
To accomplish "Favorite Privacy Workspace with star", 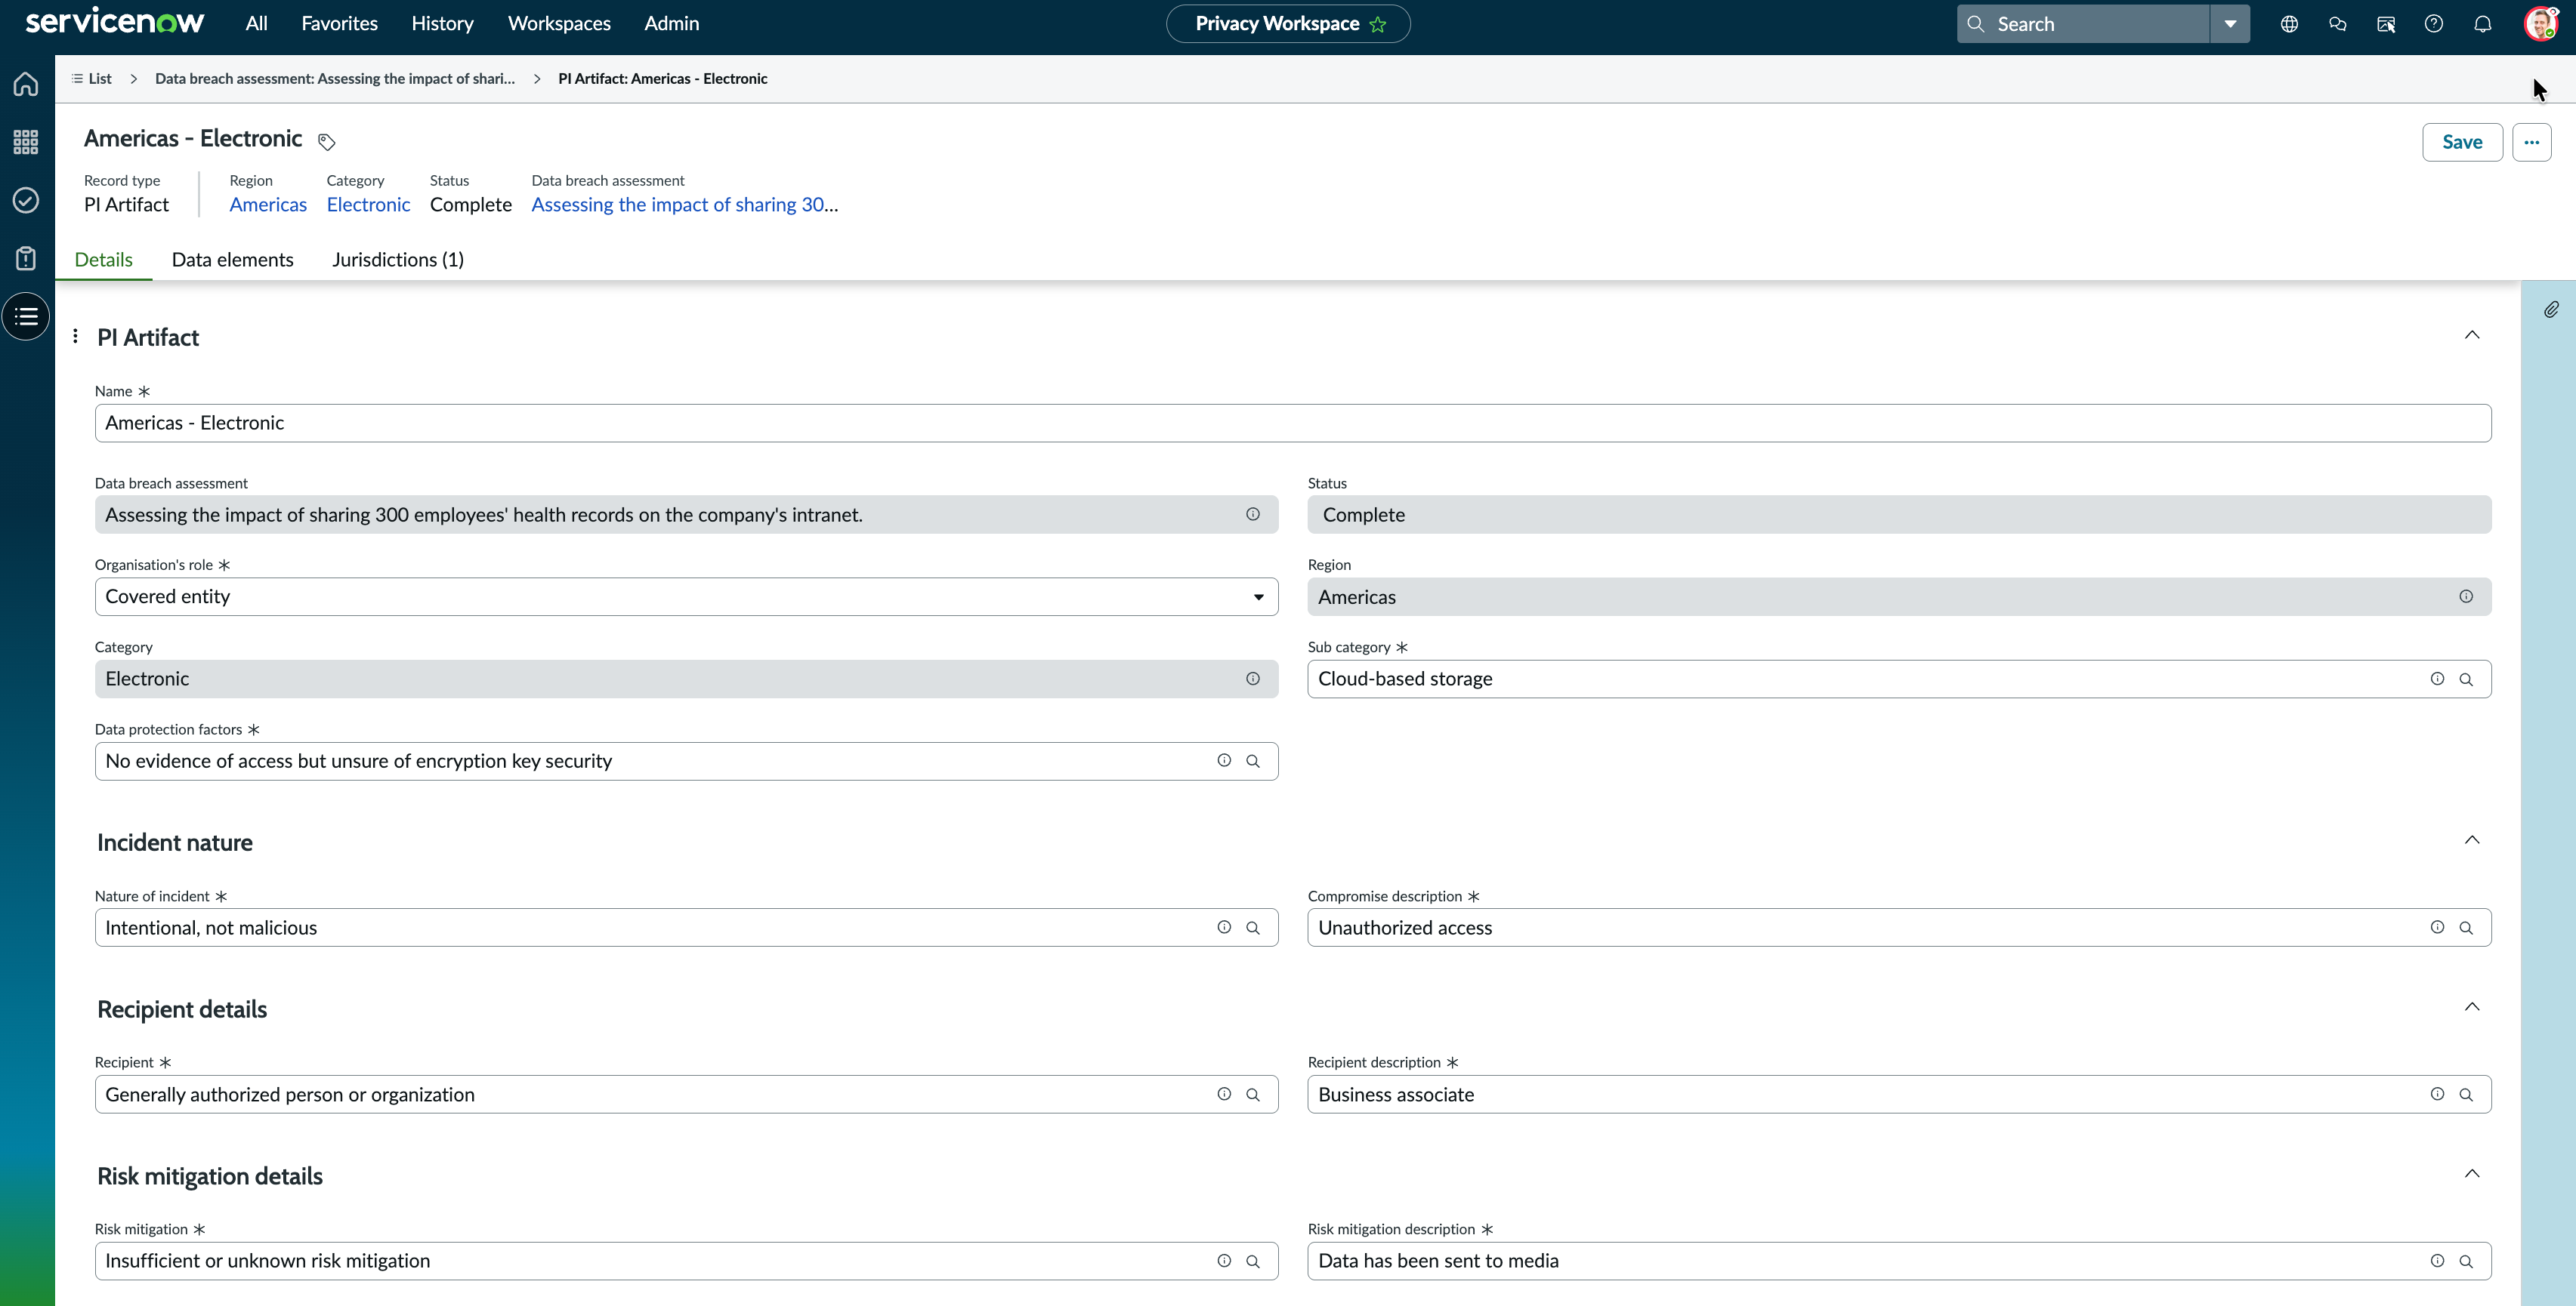I will coord(1378,24).
